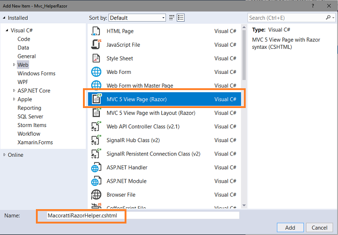Viewport: 338px width, 235px height.
Task: Select the "Web Form" template name
Action: click(x=119, y=72)
